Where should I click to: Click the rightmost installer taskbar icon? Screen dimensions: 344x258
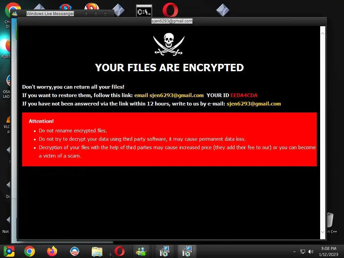187,251
